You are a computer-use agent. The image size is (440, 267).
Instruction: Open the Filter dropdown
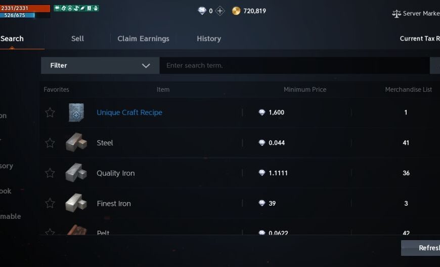click(100, 65)
